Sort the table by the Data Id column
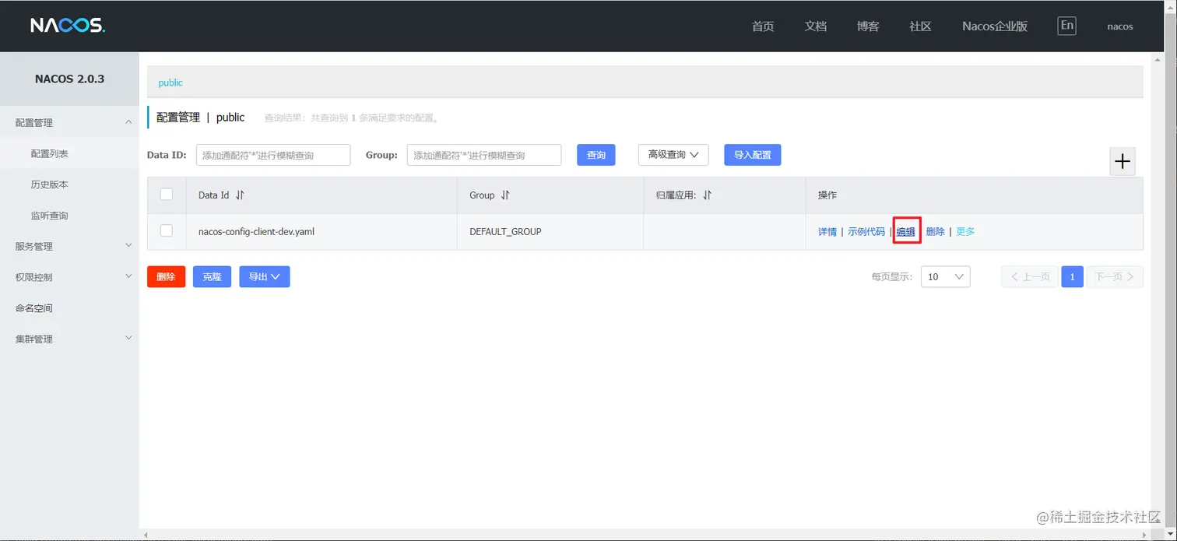This screenshot has height=541, width=1177. point(240,195)
